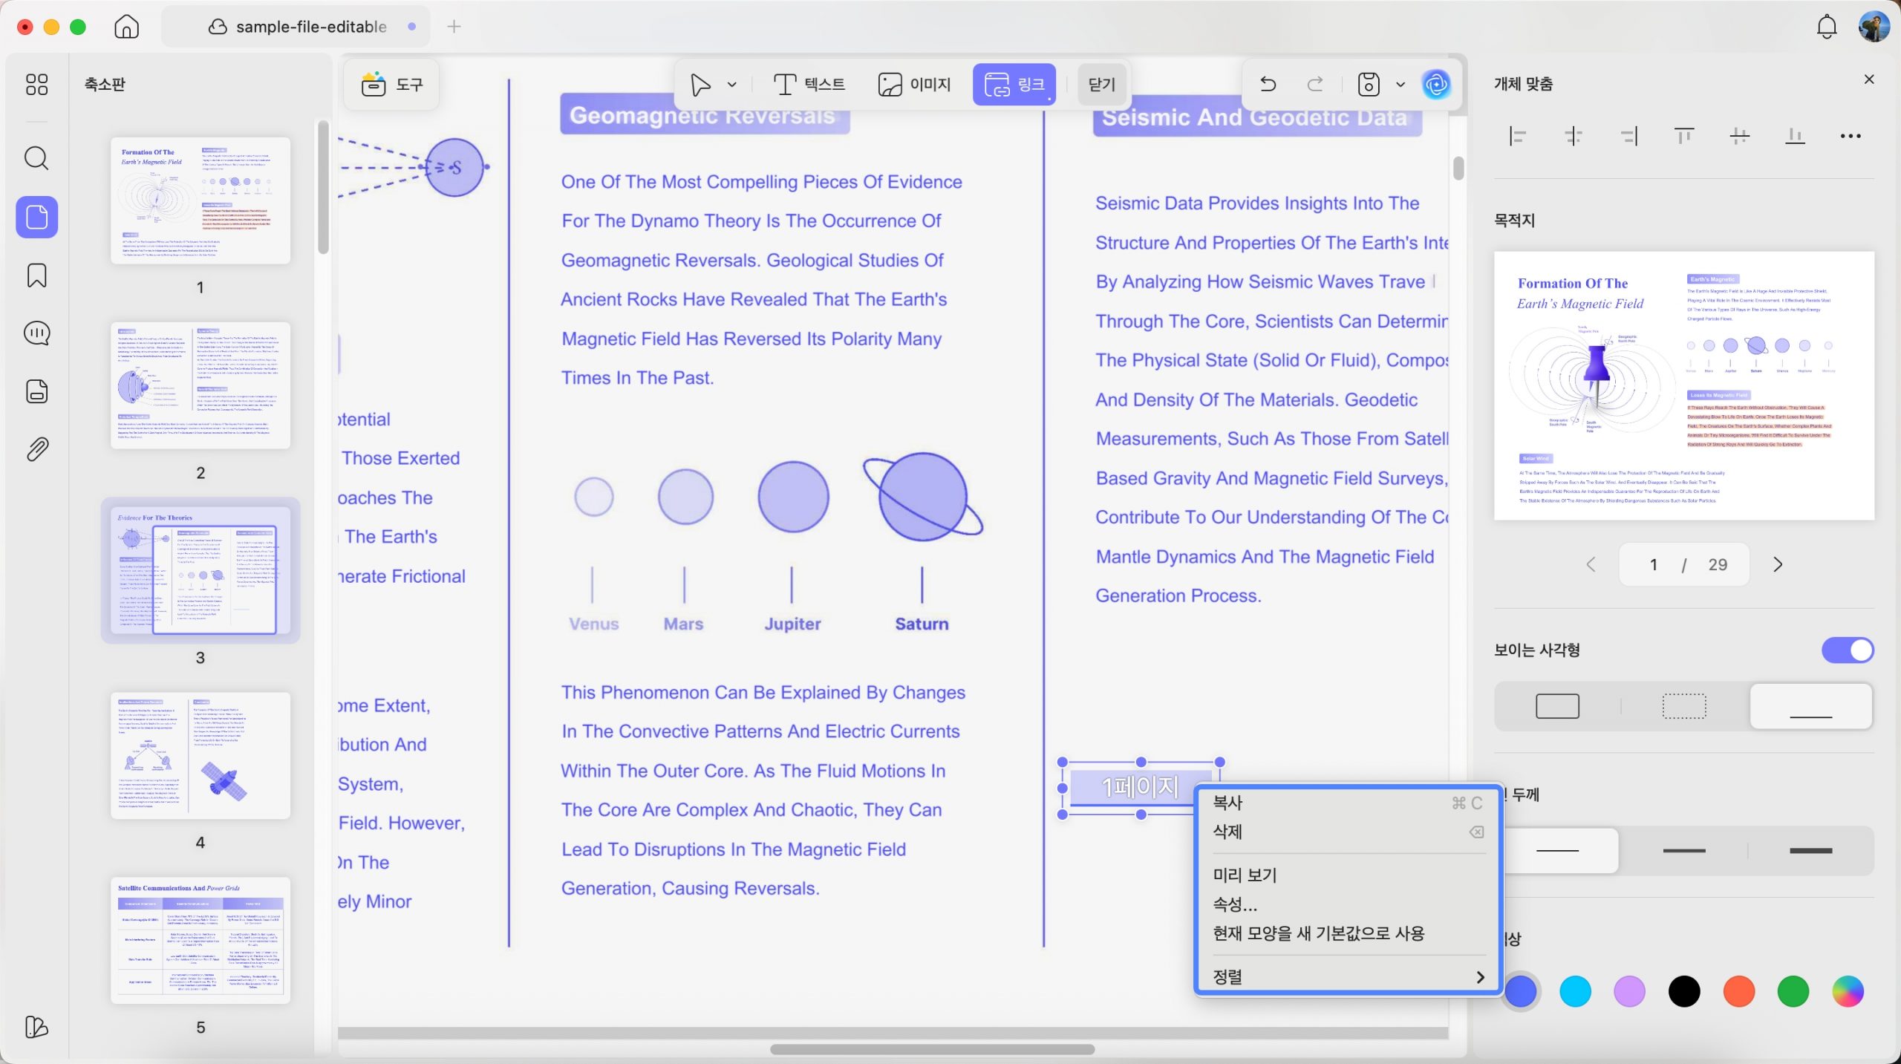Pick the orange color swatch
Image resolution: width=1901 pixels, height=1064 pixels.
click(1738, 991)
